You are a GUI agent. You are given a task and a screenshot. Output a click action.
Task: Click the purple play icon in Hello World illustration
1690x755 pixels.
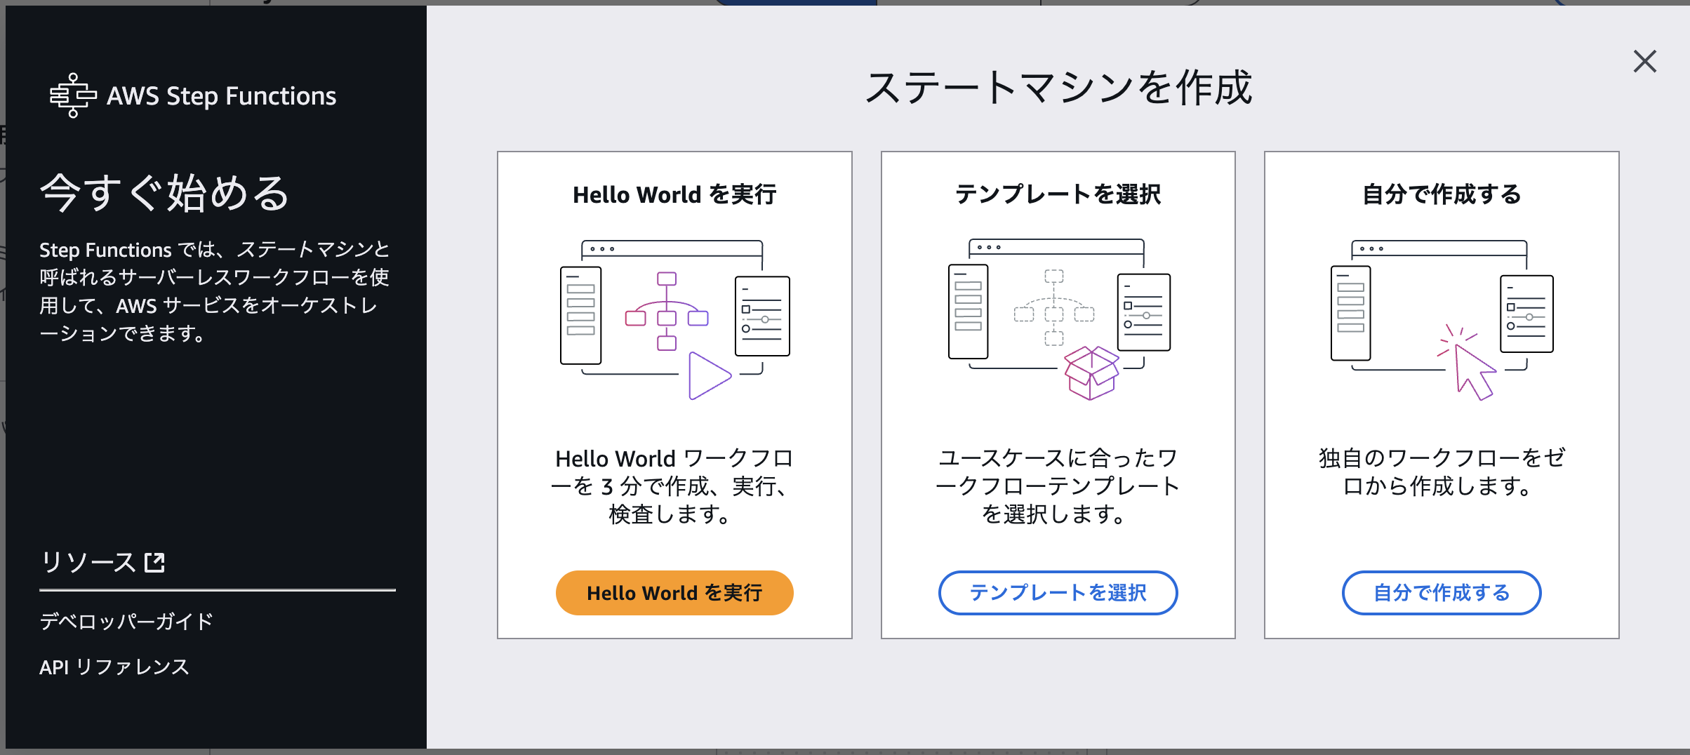point(706,374)
